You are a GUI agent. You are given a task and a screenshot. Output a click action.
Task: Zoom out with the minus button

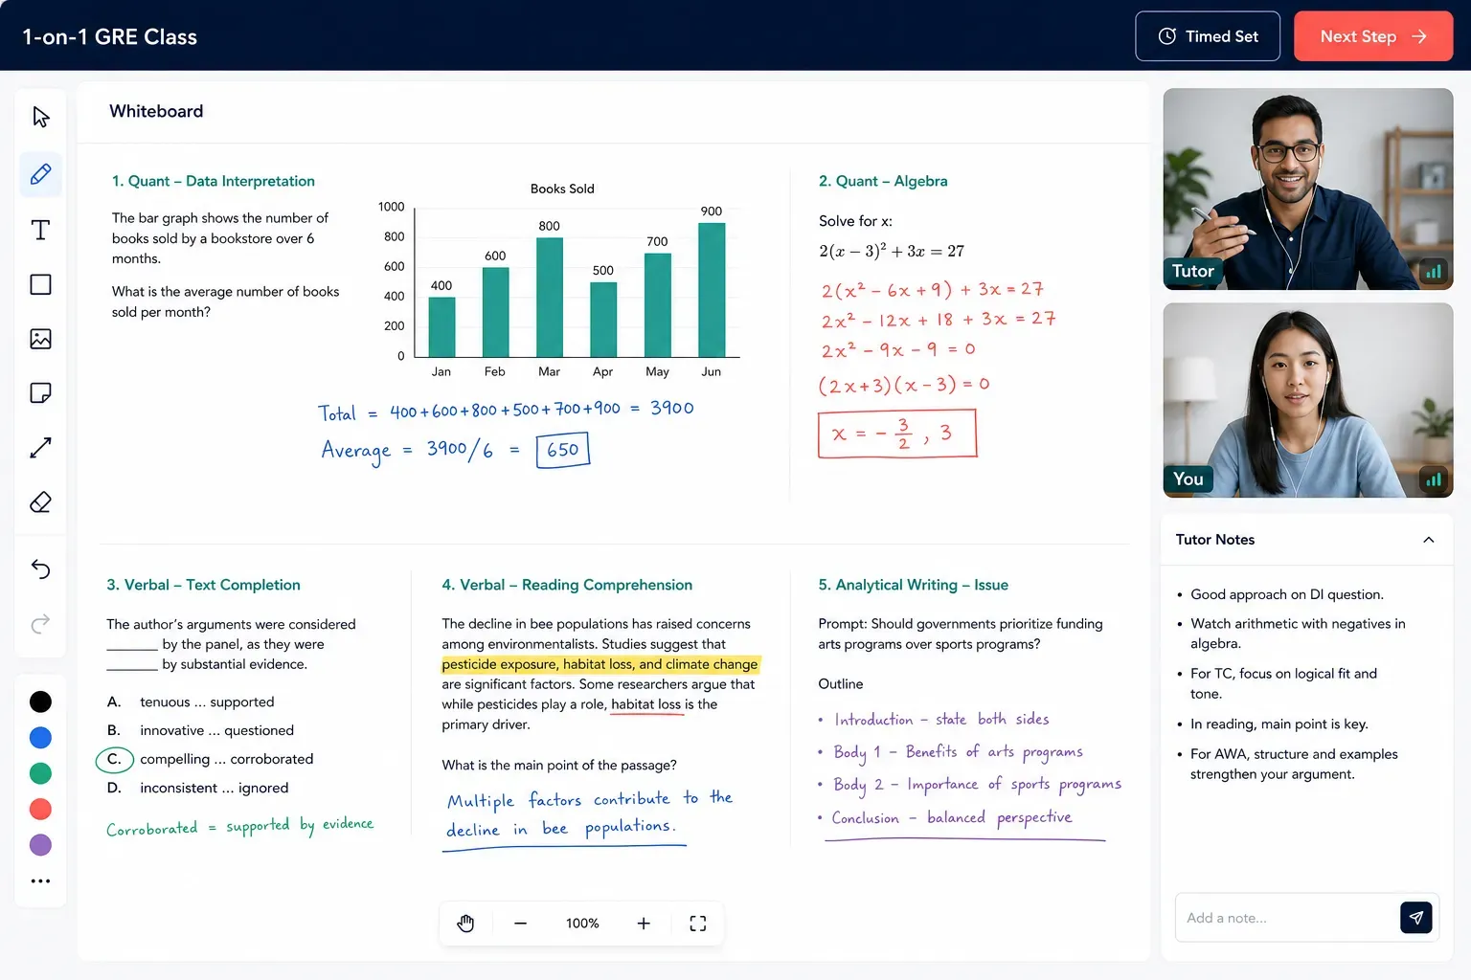pyautogui.click(x=520, y=924)
